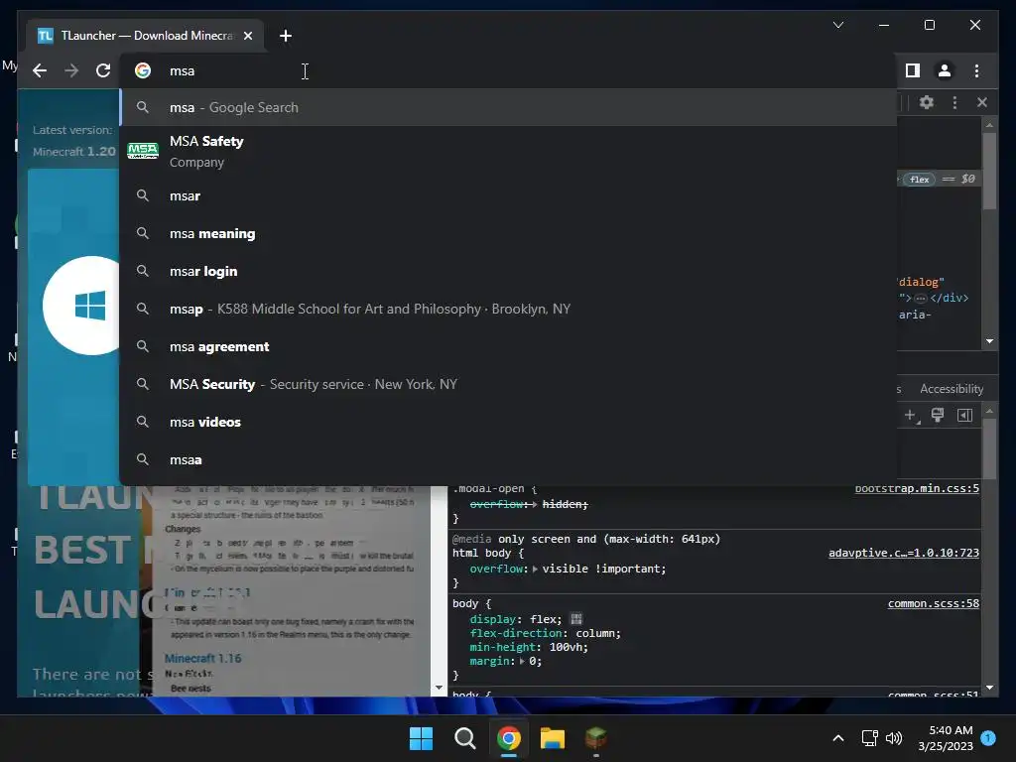Reload the TLauncher page
The image size is (1016, 762).
pos(103,70)
